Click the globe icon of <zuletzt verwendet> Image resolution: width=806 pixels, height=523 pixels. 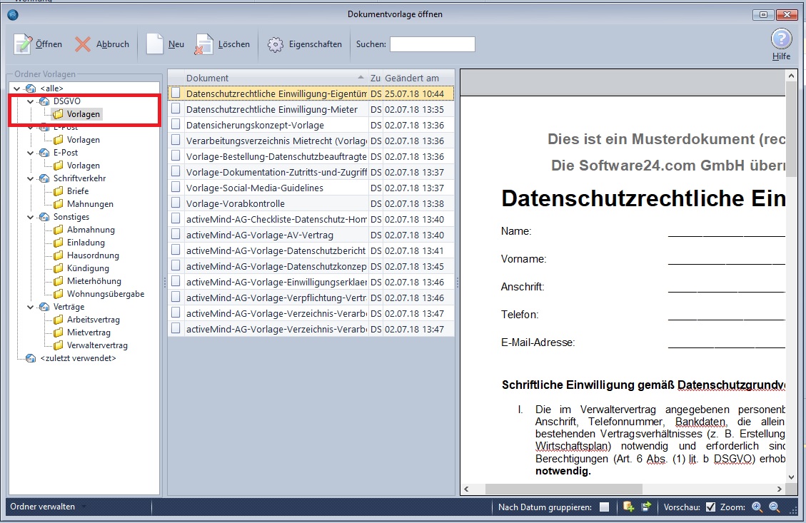click(31, 358)
